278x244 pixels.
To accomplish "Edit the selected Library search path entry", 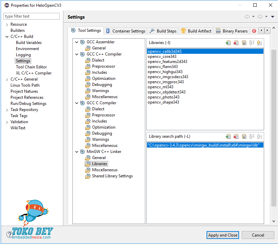I will click(x=244, y=137).
